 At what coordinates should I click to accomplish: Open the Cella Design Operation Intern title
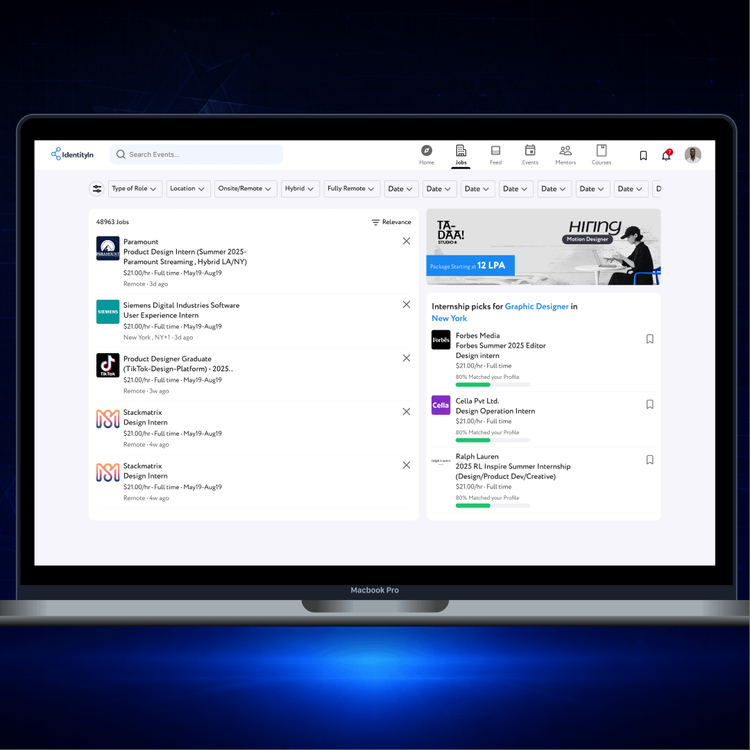click(495, 411)
